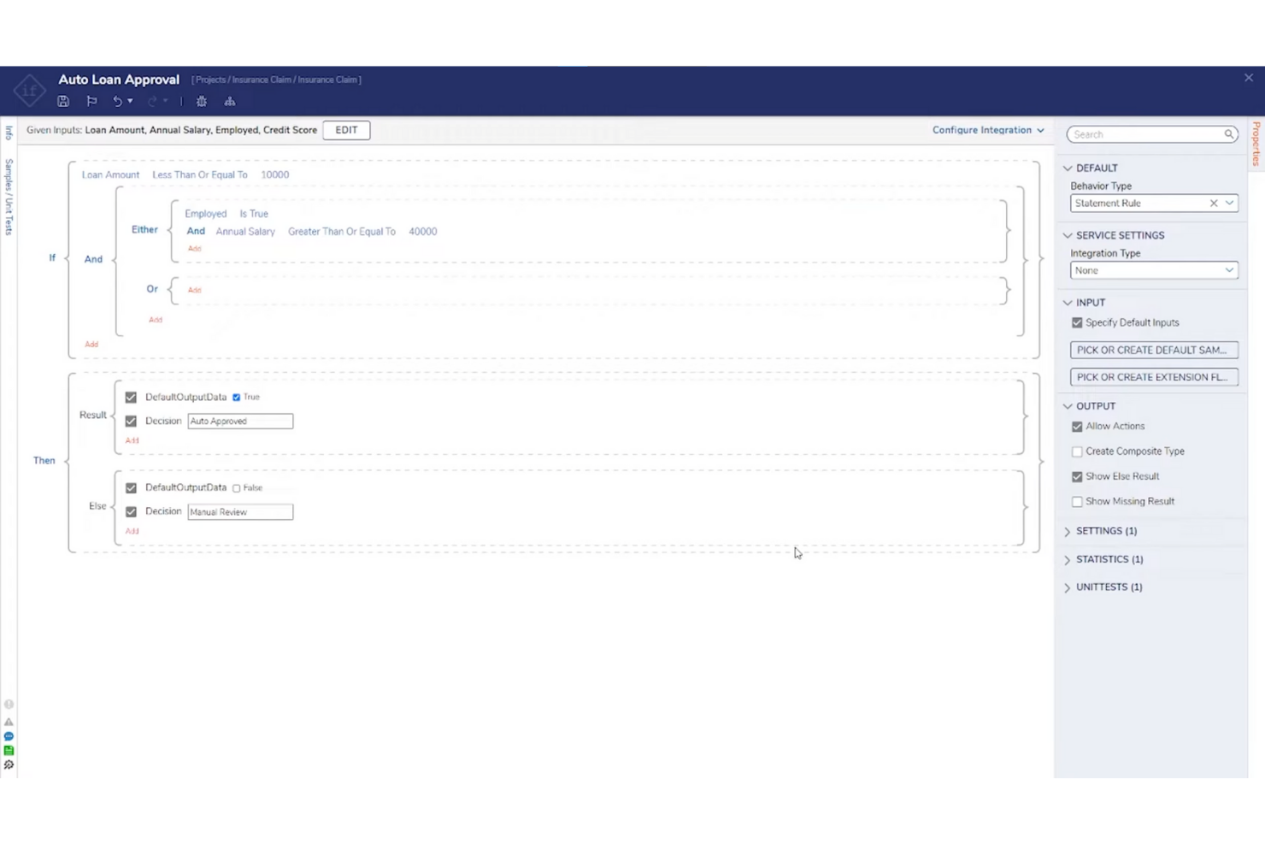The image size is (1265, 844).
Task: Click the search magnifier in the Properties panel
Action: point(1228,134)
